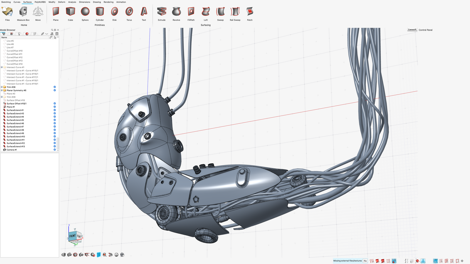Select the Text primitive tool
Screen dimensions: 470x264
pos(144,12)
